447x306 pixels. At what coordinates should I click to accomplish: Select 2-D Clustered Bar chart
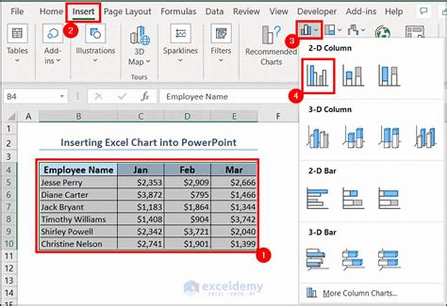coord(317,198)
